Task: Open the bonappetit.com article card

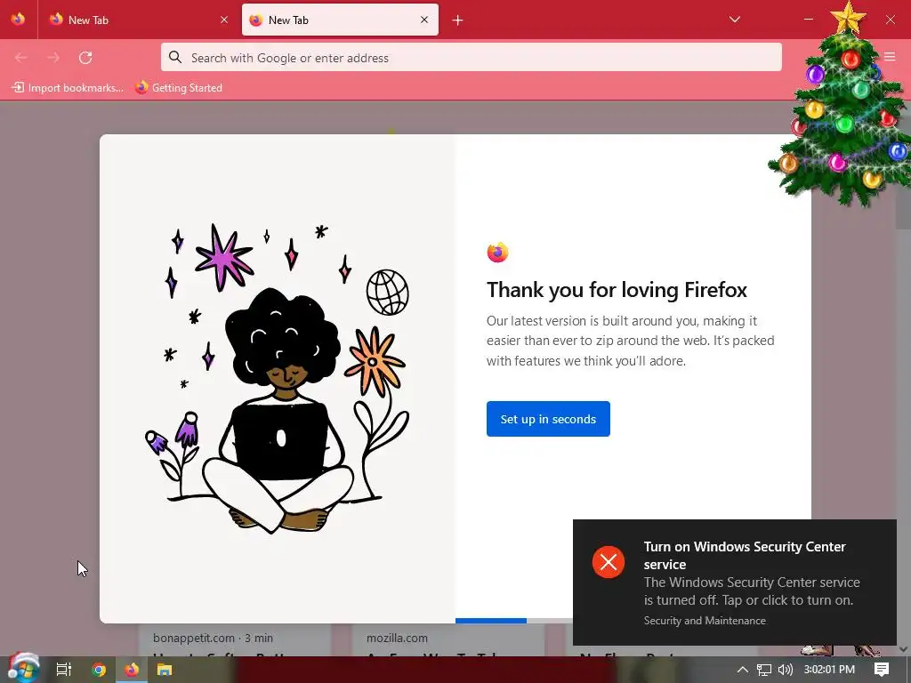Action: (x=235, y=640)
